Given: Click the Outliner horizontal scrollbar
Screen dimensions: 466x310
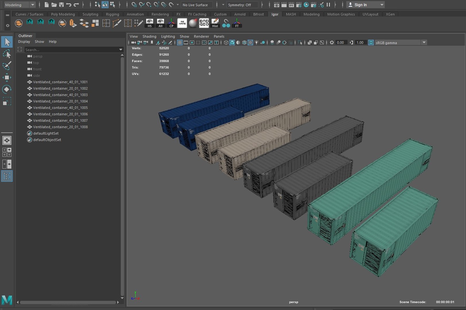Looking at the screenshot, I should [68, 302].
